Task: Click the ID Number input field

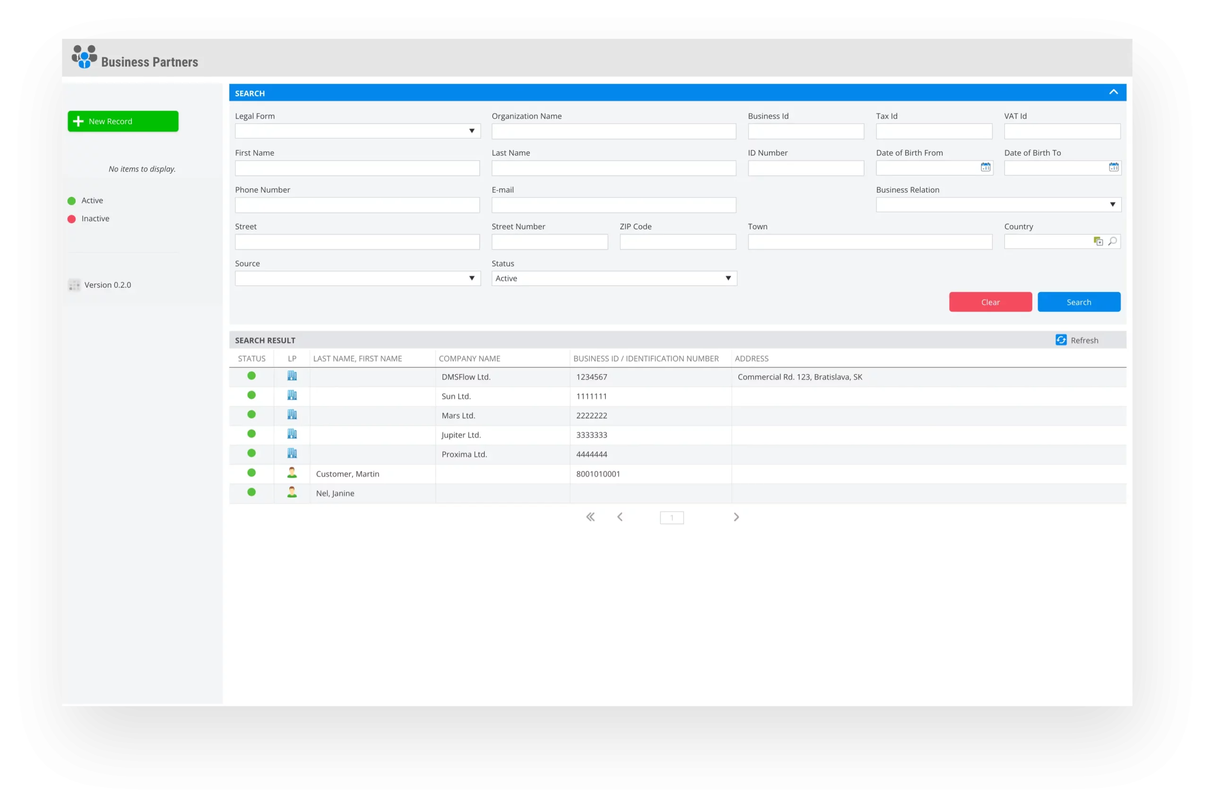Action: [x=806, y=168]
